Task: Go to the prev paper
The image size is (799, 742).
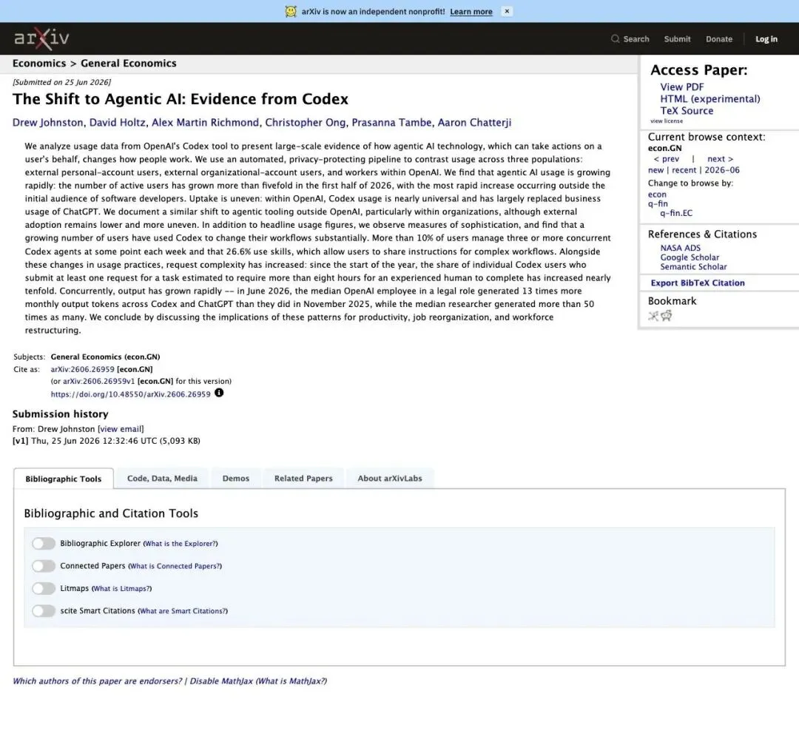Action: [x=666, y=159]
